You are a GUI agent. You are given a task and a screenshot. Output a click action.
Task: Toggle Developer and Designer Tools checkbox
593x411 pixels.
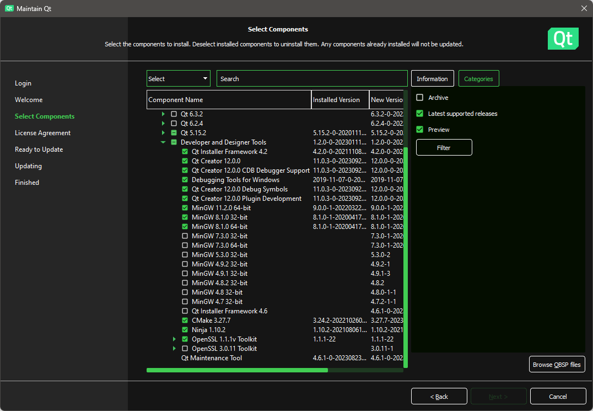point(174,142)
